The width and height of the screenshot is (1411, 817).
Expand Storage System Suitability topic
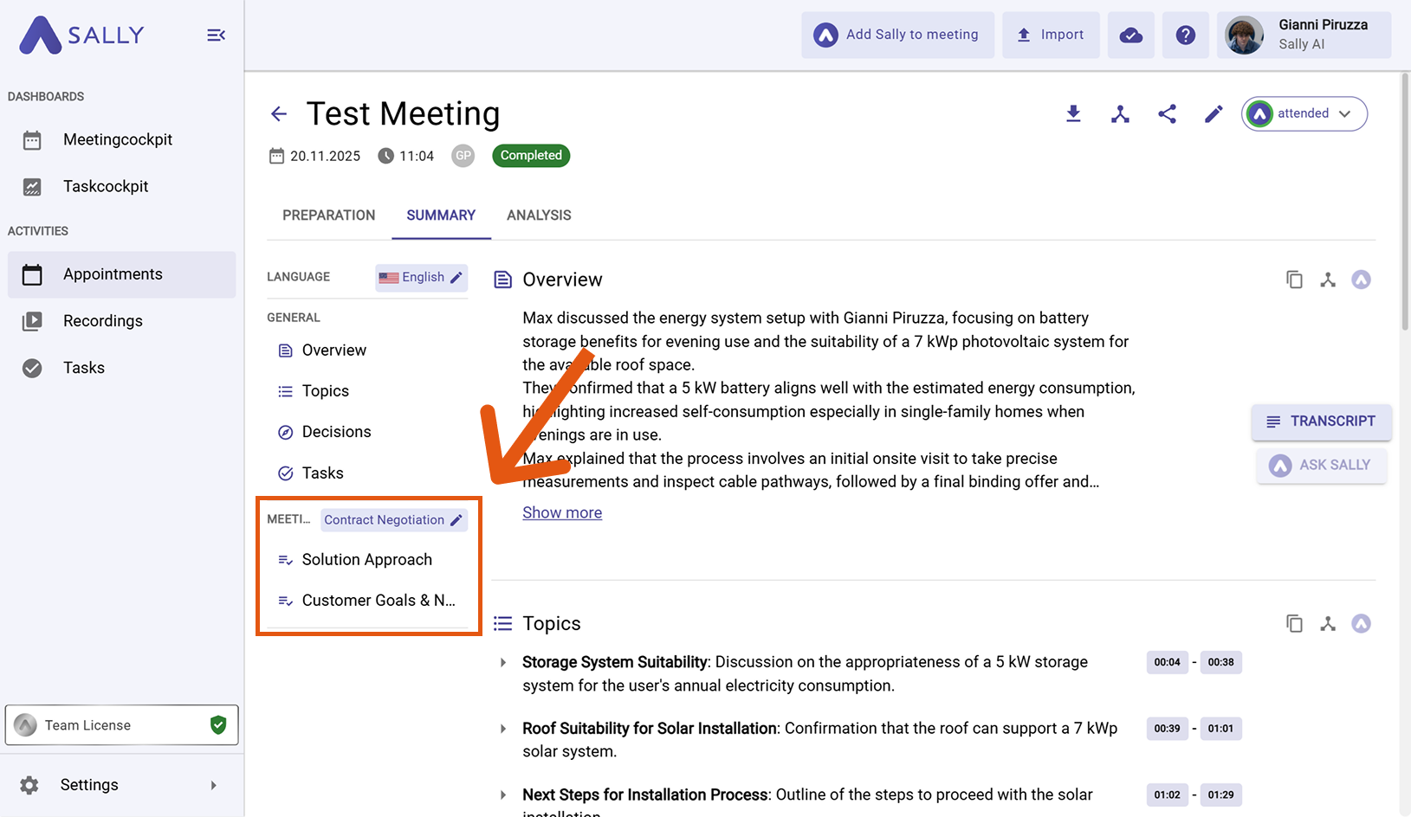pyautogui.click(x=503, y=662)
